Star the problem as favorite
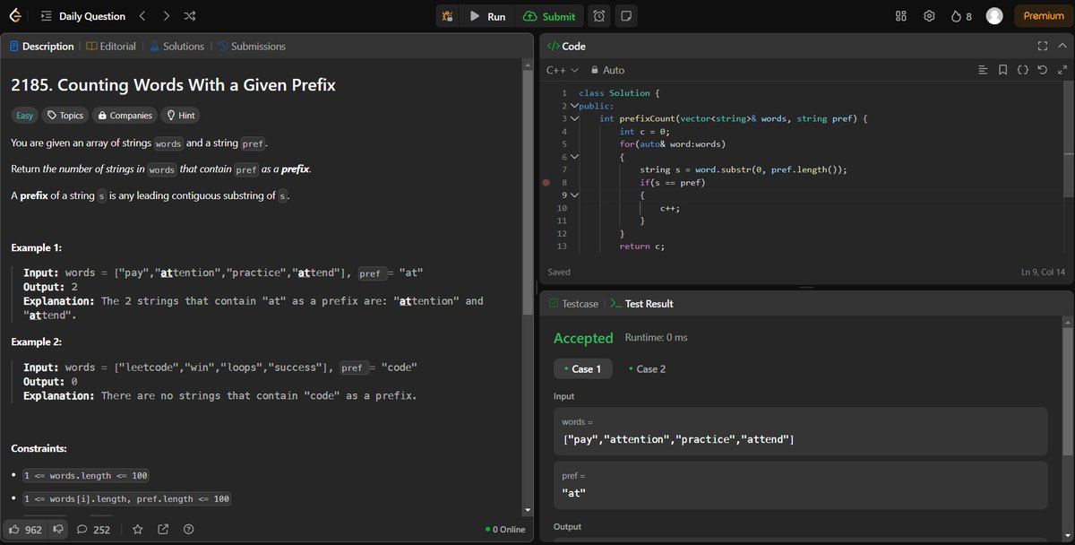This screenshot has width=1075, height=545. pos(137,529)
